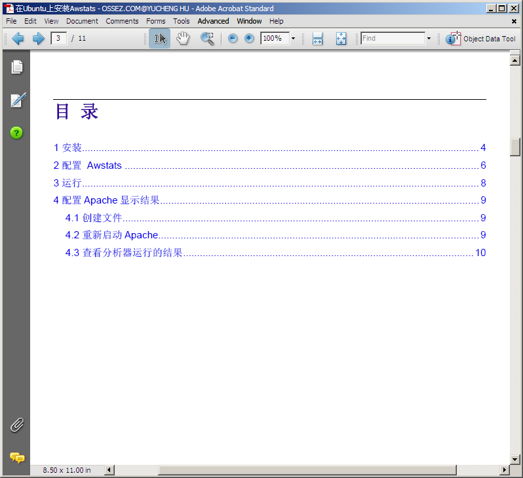Follow the '3 运行' contents link
Viewport: 523px width, 478px height.
tap(269, 183)
